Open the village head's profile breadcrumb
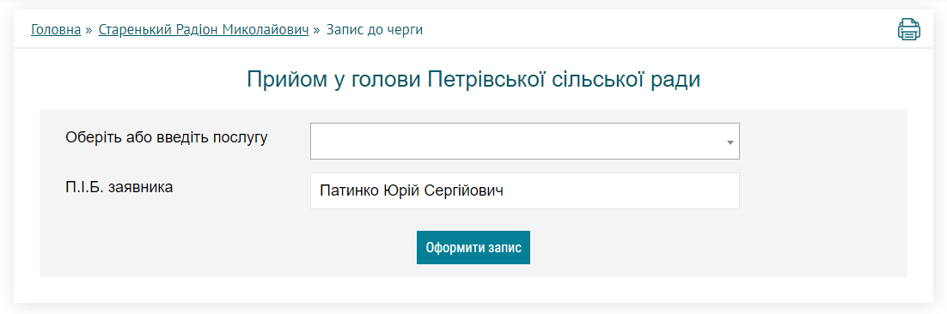 tap(204, 30)
